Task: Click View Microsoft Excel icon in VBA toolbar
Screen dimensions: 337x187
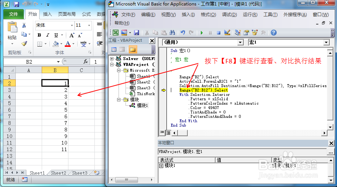Action: 116,33
